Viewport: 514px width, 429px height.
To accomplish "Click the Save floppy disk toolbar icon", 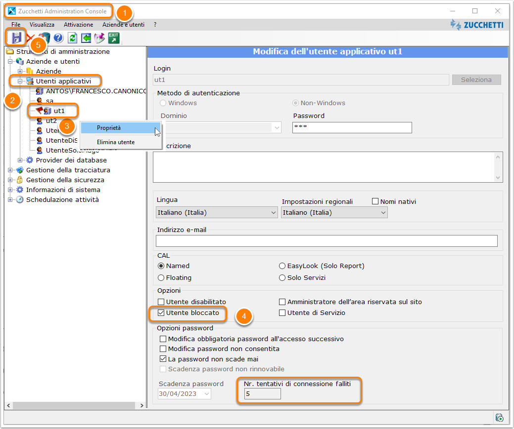I will tap(16, 38).
